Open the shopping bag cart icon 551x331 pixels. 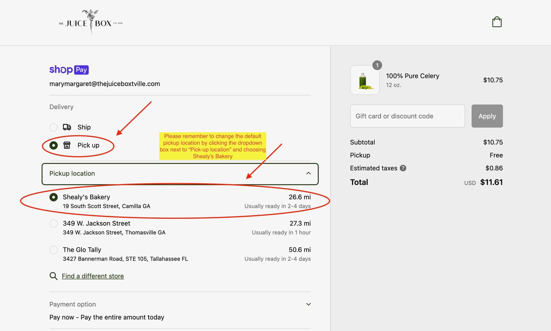point(497,22)
